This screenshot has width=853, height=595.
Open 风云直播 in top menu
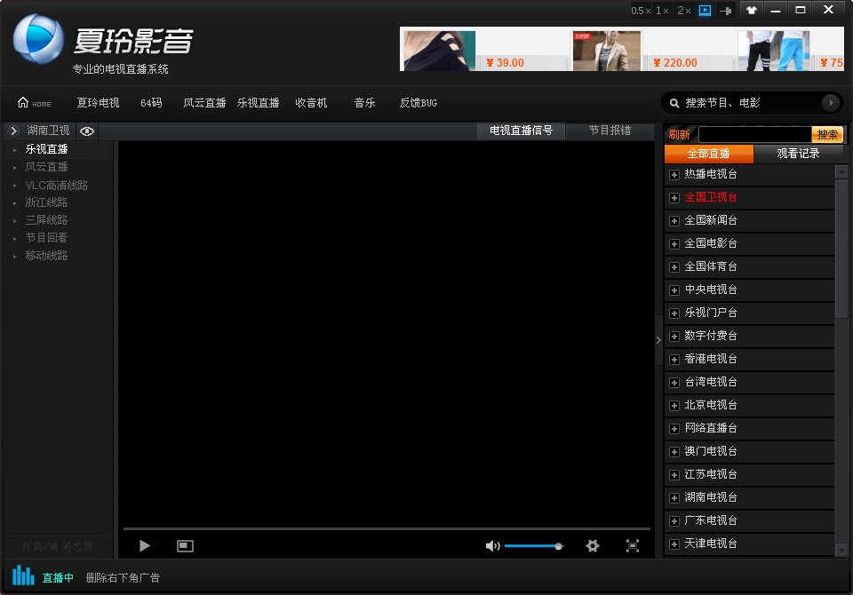(x=204, y=103)
